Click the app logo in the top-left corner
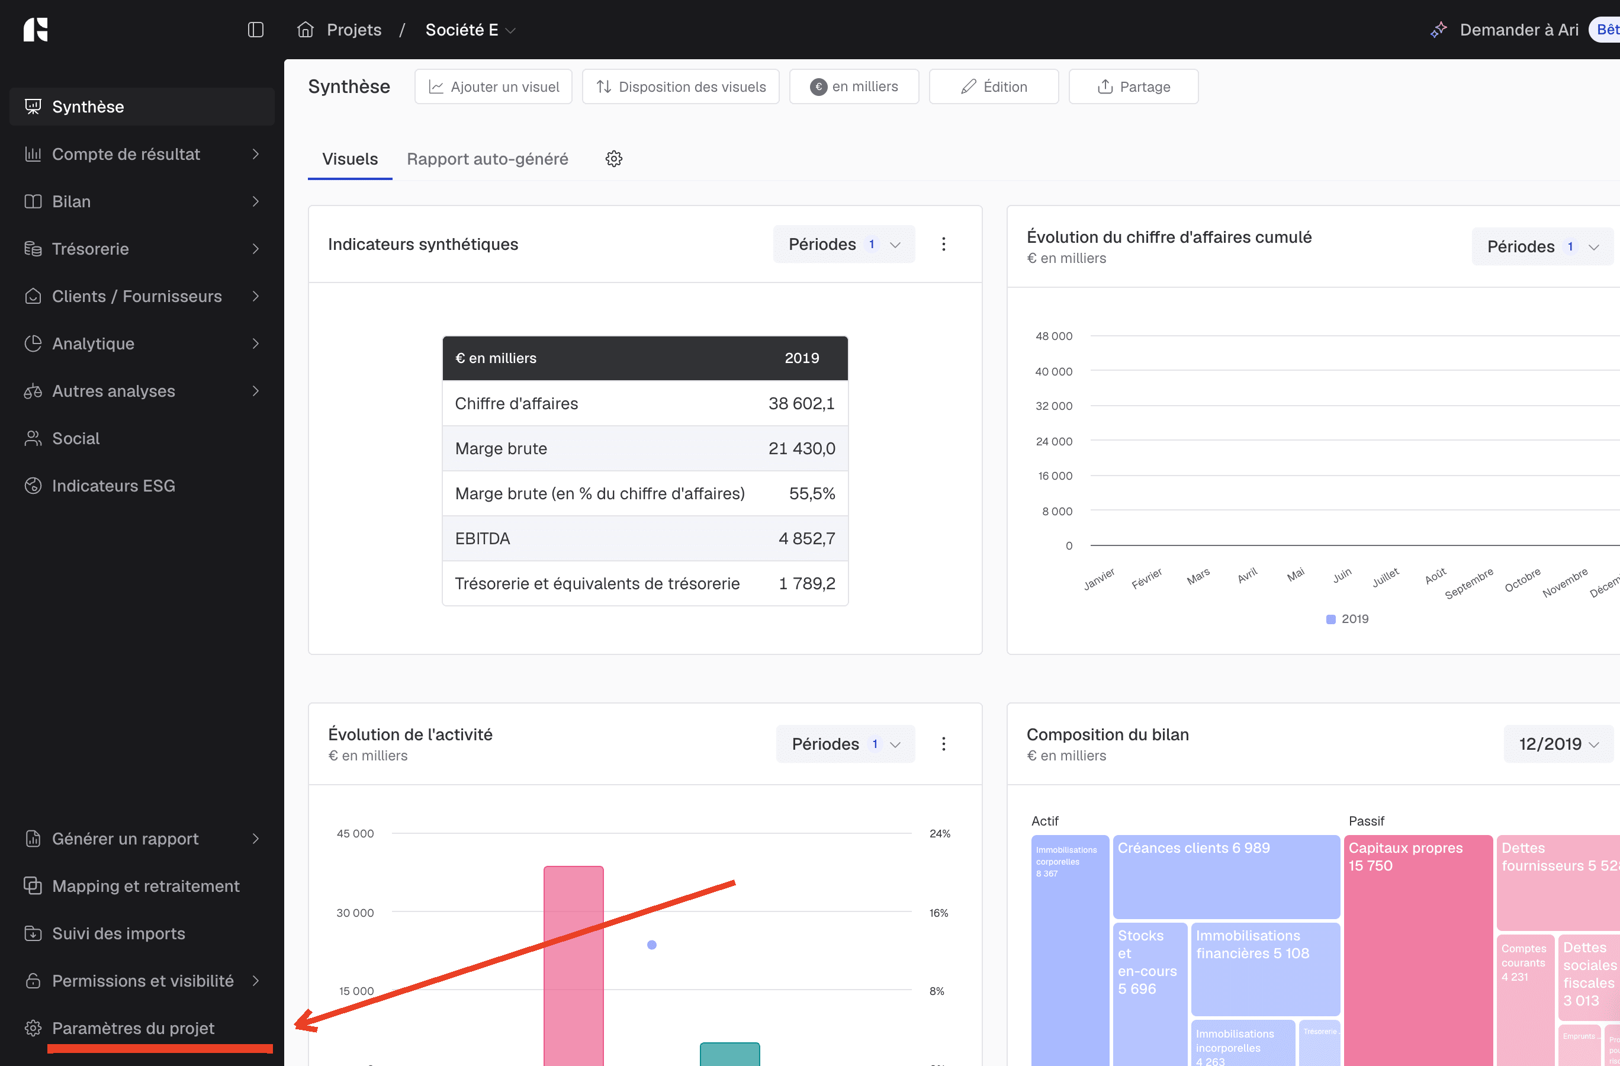 point(36,29)
